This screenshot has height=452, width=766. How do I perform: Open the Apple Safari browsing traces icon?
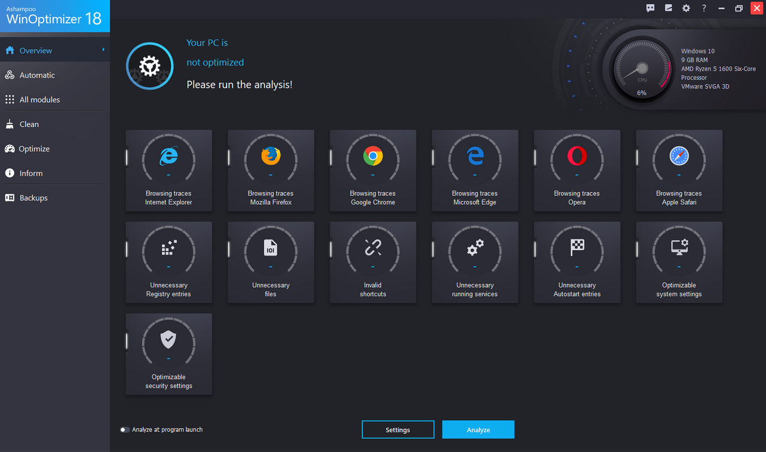(679, 156)
